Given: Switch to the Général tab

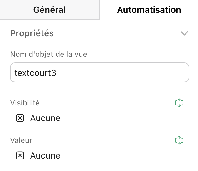Looking at the screenshot, I should [49, 10].
